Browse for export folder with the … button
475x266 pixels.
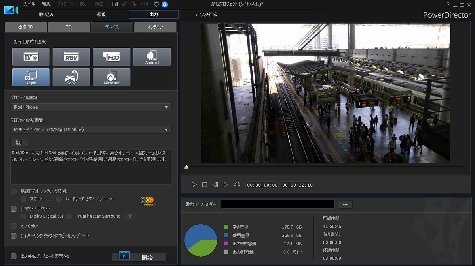point(345,204)
